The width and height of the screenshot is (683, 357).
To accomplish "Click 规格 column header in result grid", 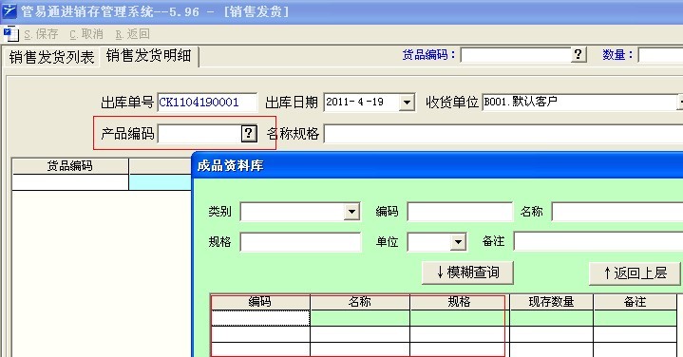I will (x=459, y=302).
